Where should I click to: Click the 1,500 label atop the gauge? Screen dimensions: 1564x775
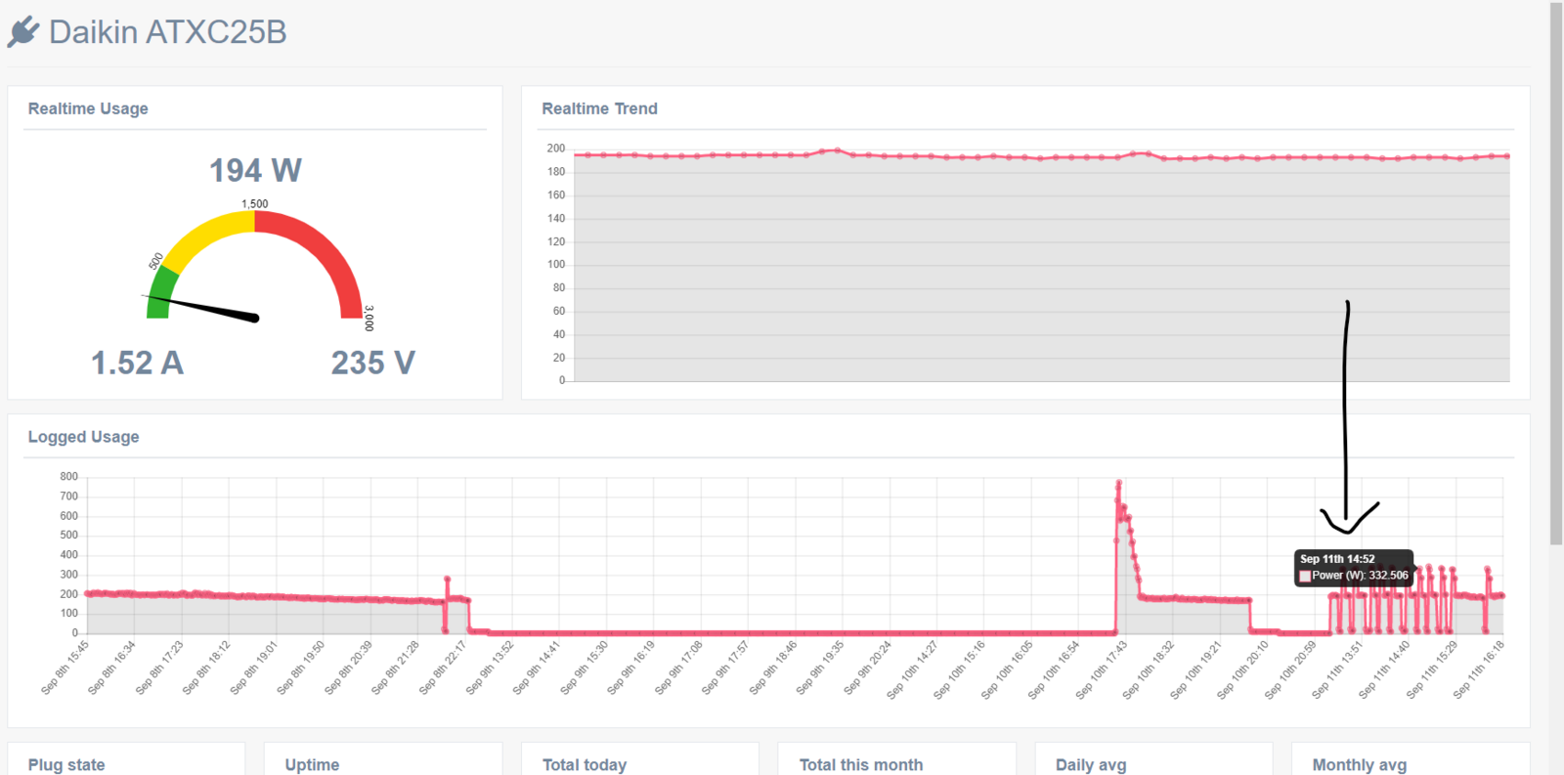click(255, 204)
